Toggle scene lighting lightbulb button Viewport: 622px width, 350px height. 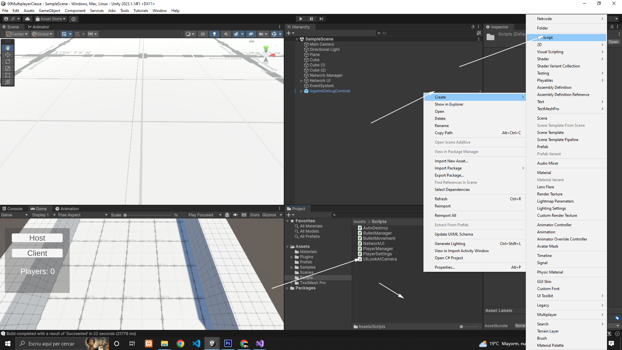(214, 34)
